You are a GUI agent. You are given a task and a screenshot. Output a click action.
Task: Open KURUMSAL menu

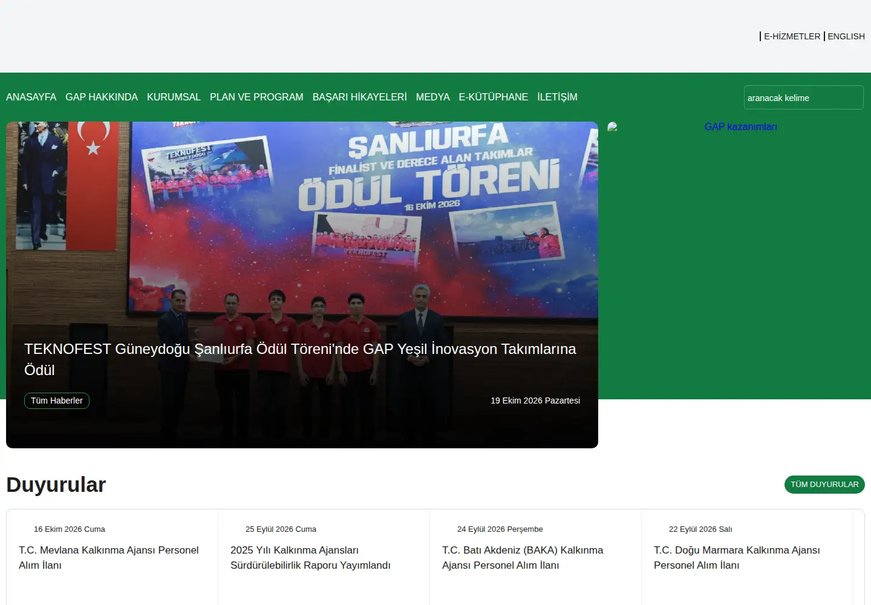click(174, 97)
